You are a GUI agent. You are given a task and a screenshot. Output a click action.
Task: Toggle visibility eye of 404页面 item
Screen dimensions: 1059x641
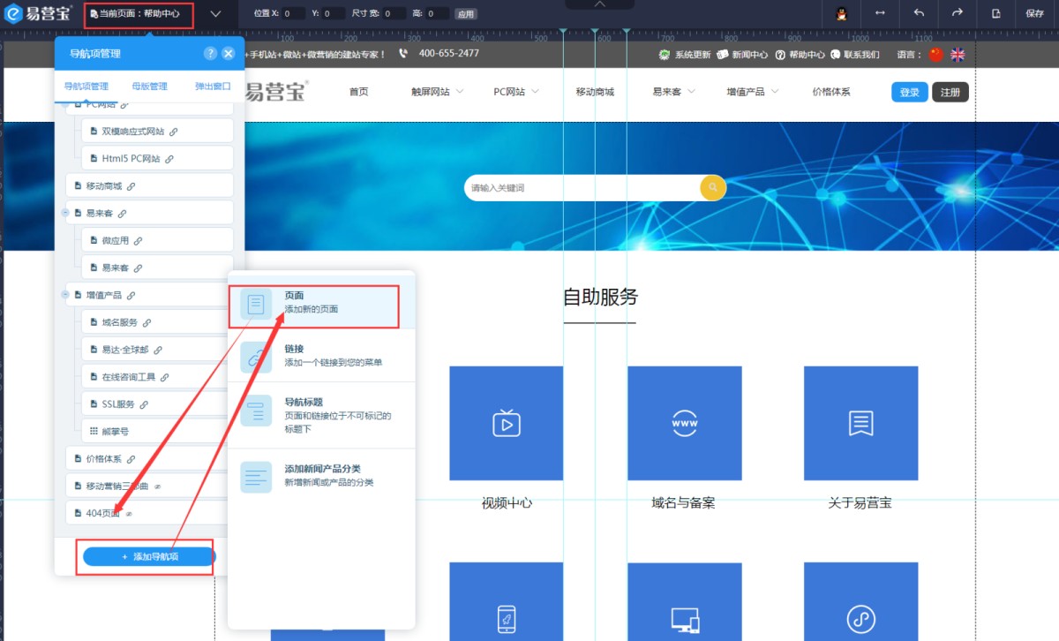click(x=129, y=514)
